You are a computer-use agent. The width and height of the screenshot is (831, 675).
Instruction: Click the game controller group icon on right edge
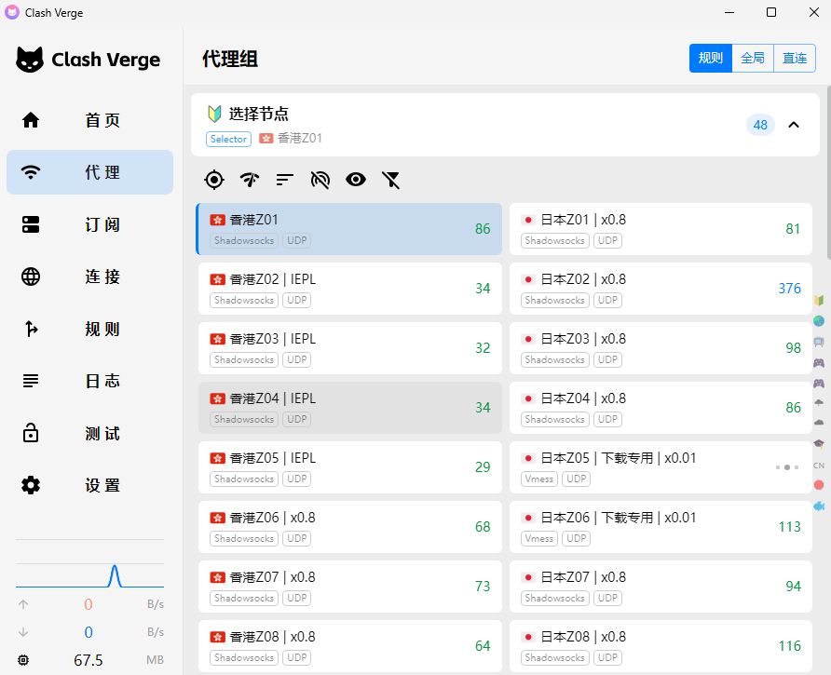(x=819, y=360)
